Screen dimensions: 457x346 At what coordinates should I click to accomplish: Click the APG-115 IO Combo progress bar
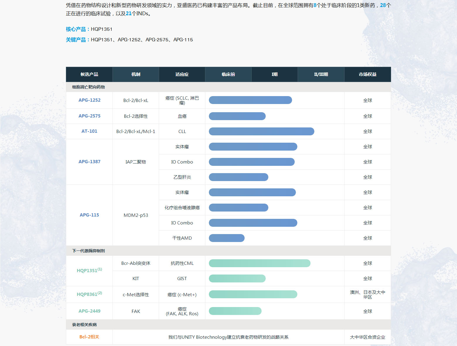click(253, 223)
